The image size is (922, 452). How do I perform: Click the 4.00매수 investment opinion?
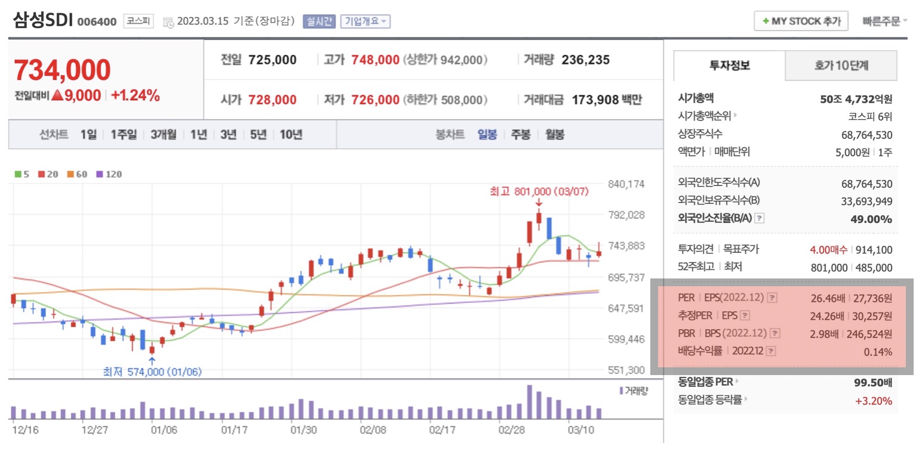pos(828,250)
